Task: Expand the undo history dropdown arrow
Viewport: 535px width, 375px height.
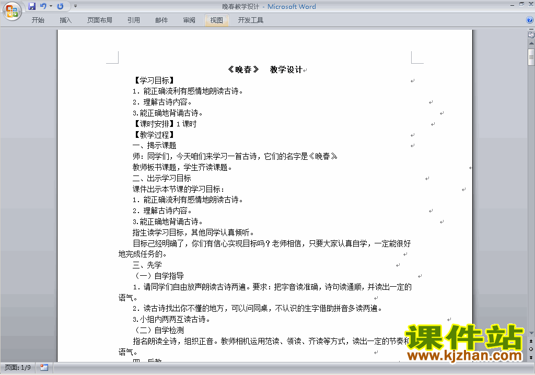Action: click(51, 6)
